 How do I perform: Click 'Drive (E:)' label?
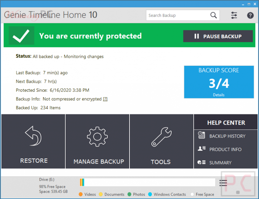[47, 180]
